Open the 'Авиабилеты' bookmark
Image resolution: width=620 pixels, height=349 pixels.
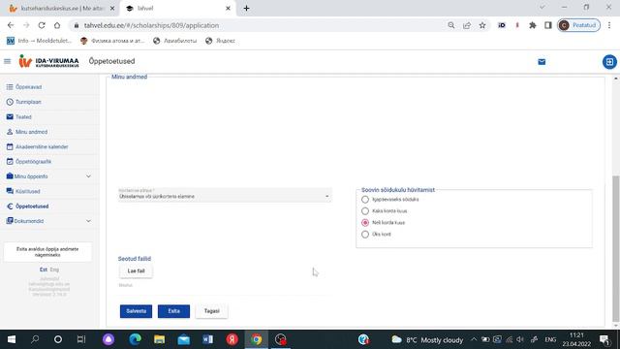coord(175,41)
